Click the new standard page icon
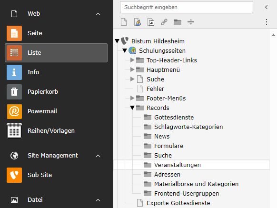The image size is (277, 208). coord(124,22)
